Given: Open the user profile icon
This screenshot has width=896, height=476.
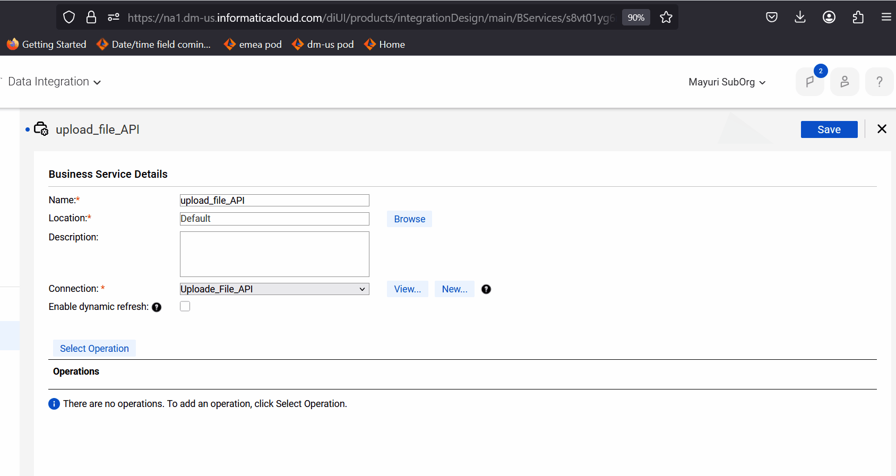Looking at the screenshot, I should tap(845, 82).
